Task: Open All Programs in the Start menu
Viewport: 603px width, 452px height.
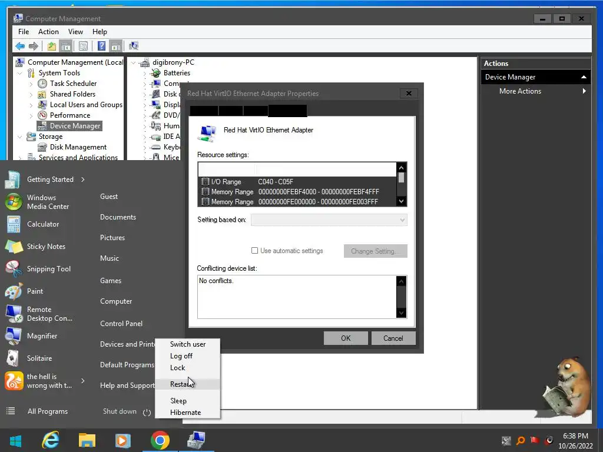Action: [48, 411]
